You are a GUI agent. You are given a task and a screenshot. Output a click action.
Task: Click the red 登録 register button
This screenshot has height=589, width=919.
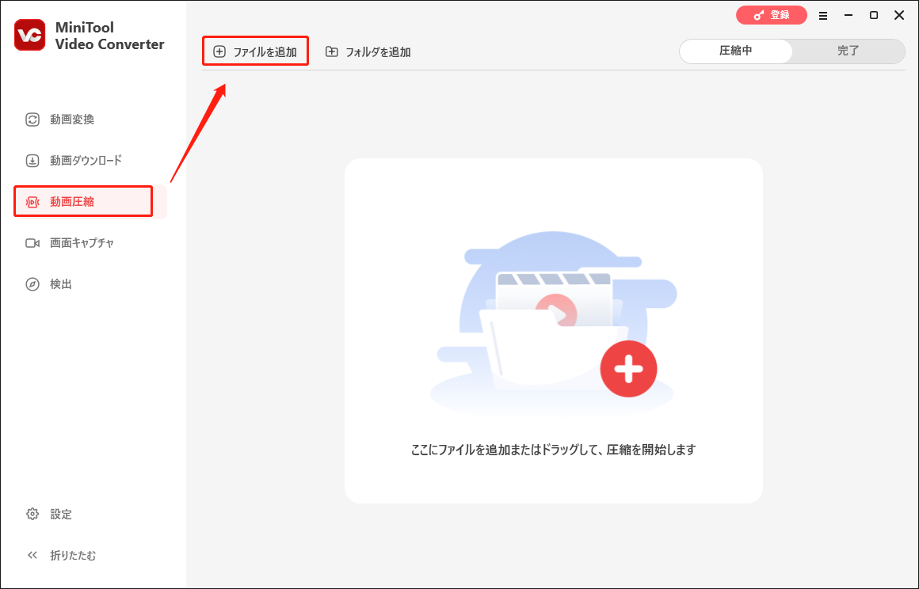click(x=772, y=15)
